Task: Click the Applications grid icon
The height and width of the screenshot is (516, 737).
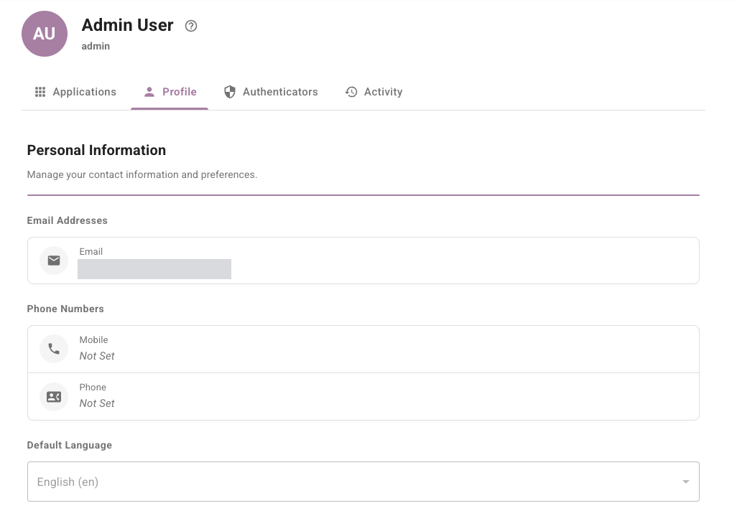Action: pyautogui.click(x=40, y=92)
